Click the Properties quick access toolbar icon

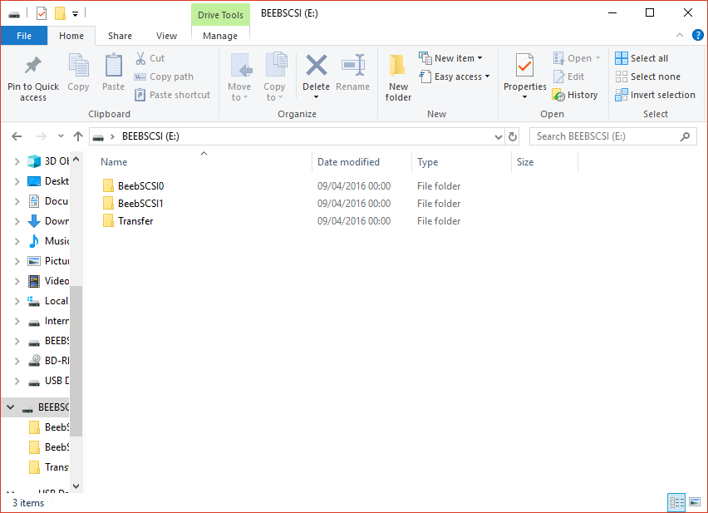coord(41,13)
